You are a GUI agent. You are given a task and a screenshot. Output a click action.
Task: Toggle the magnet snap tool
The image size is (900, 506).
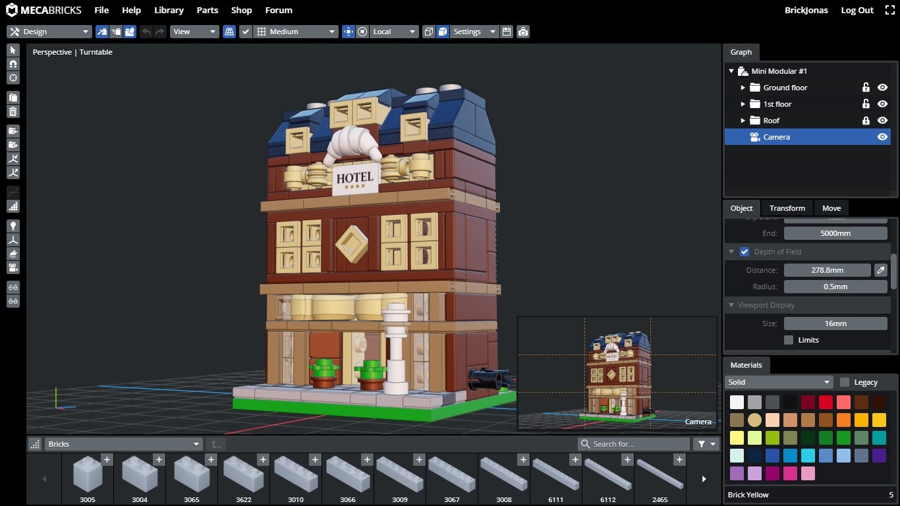tap(13, 64)
